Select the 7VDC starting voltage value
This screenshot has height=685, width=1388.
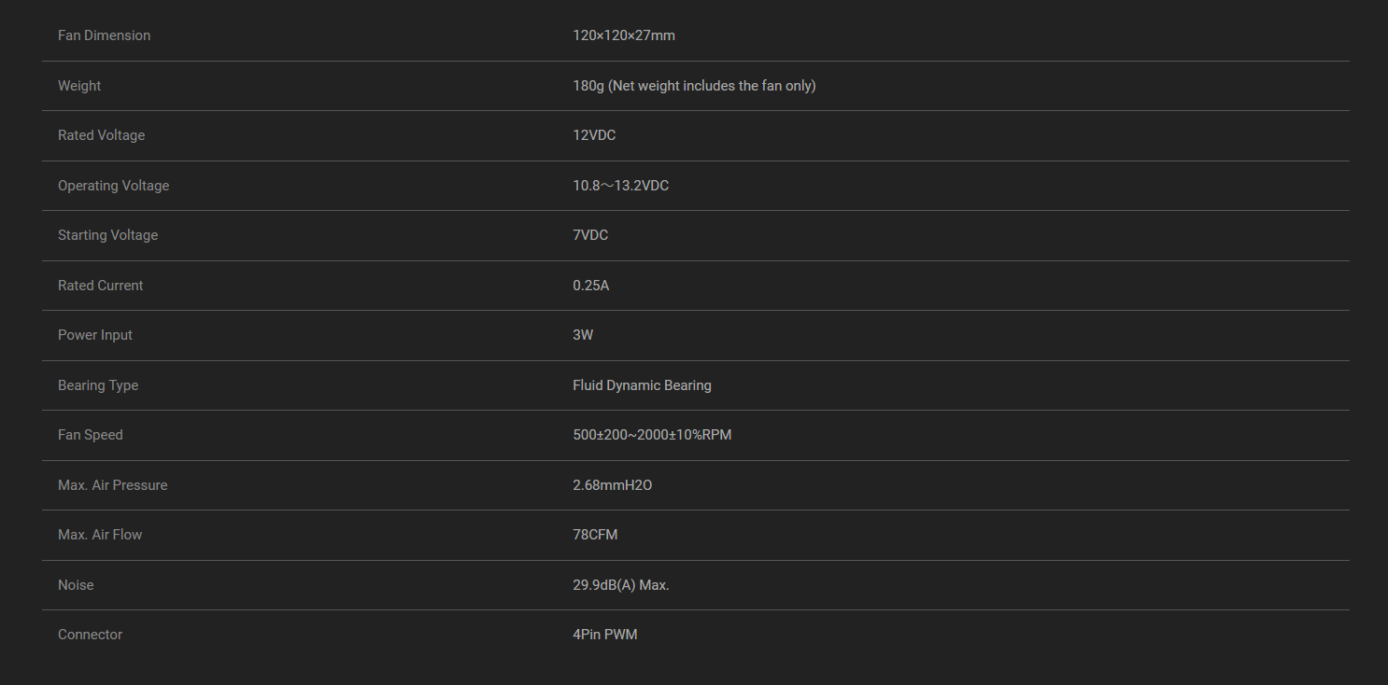[590, 235]
